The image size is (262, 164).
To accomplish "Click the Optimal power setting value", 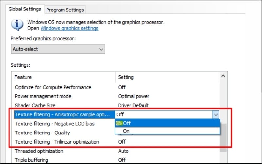I will (x=134, y=96).
